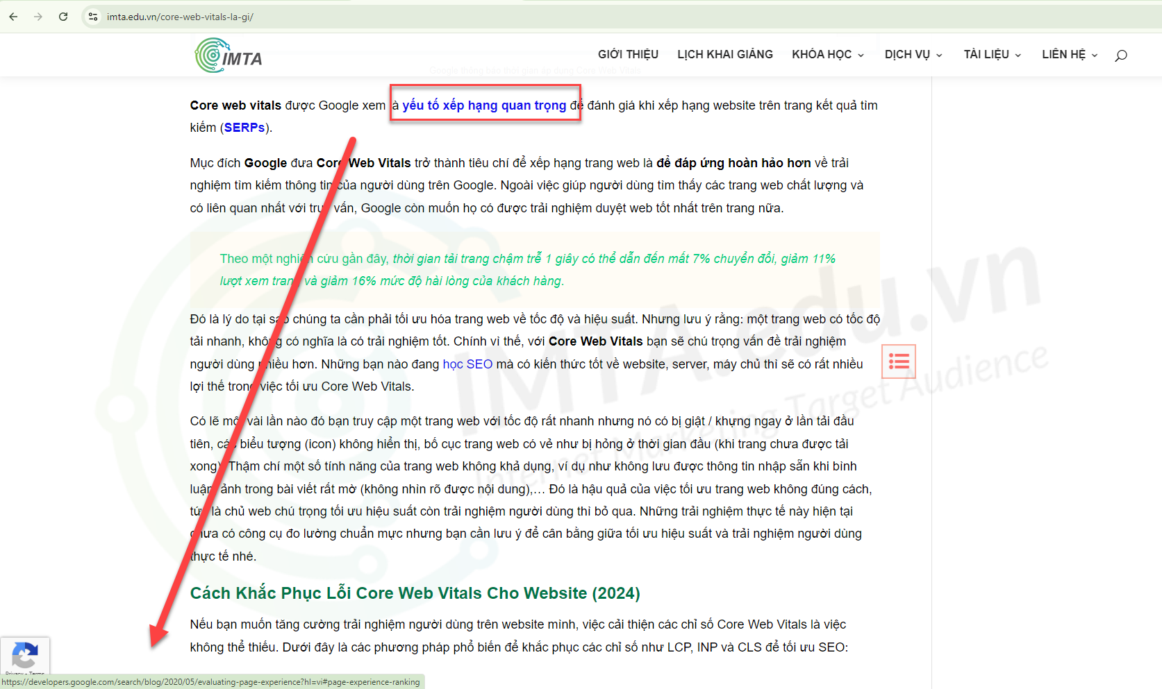Viewport: 1162px width, 689px height.
Task: Open the 'học SEO' link
Action: (467, 364)
